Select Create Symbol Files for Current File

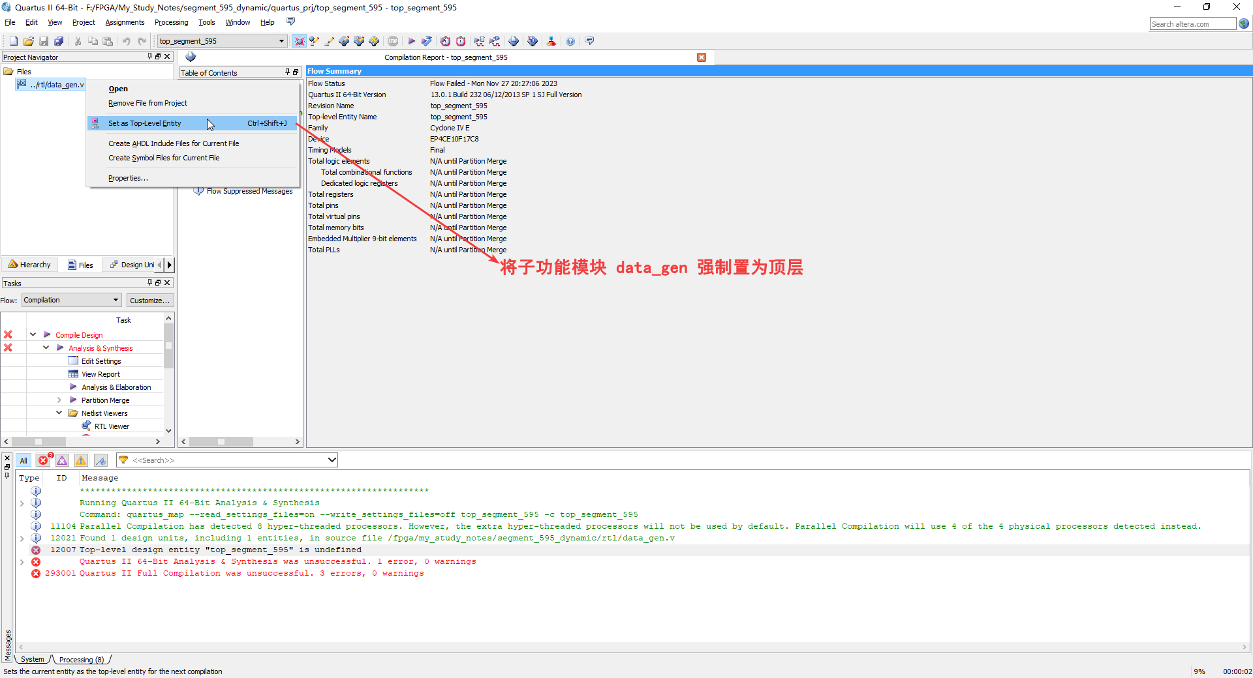(x=164, y=158)
